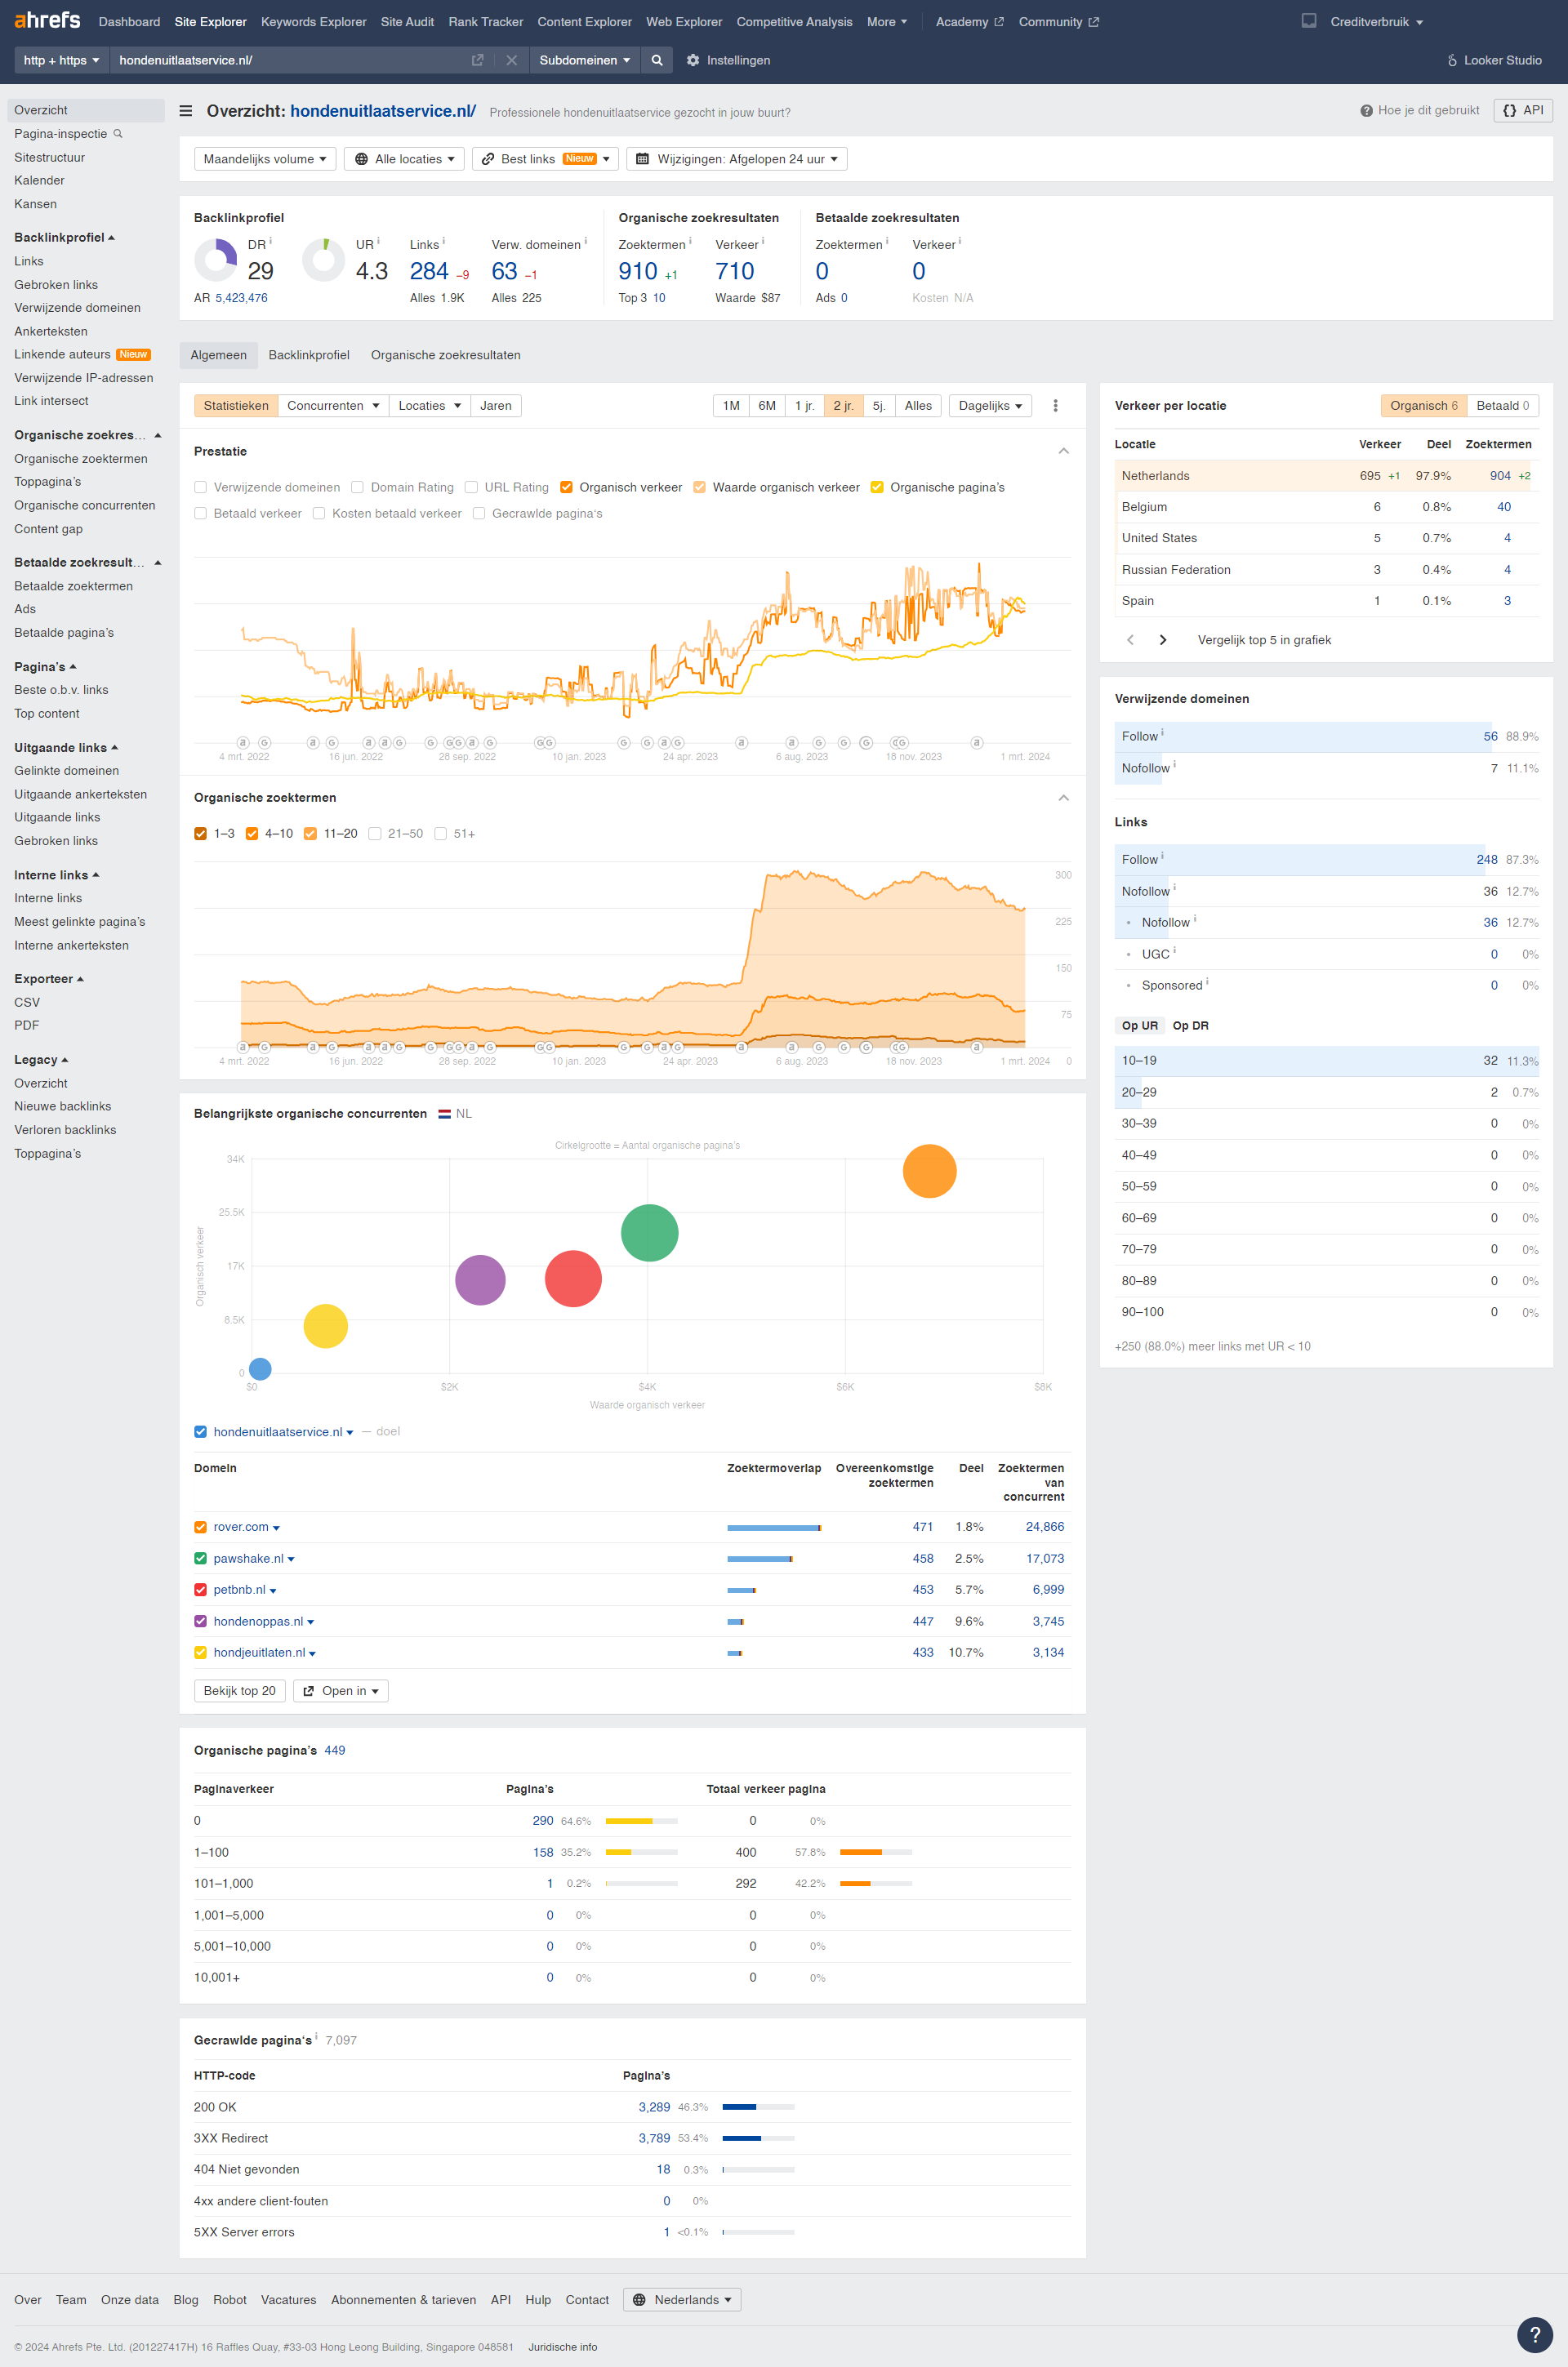Clear the URL field with X icon
This screenshot has height=2367, width=1568.
512,60
